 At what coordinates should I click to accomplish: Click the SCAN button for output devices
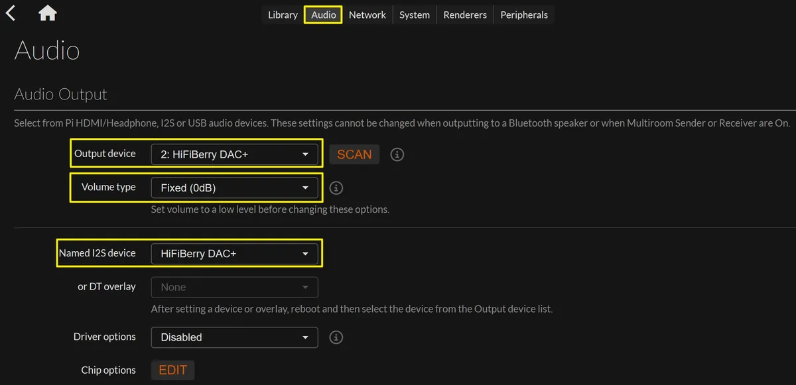click(x=354, y=154)
